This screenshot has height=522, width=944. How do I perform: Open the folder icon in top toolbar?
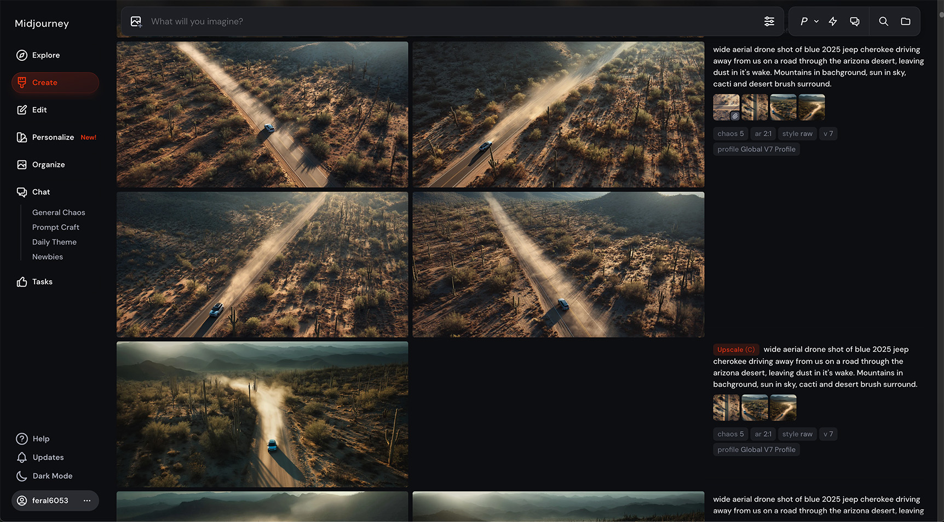tap(905, 21)
